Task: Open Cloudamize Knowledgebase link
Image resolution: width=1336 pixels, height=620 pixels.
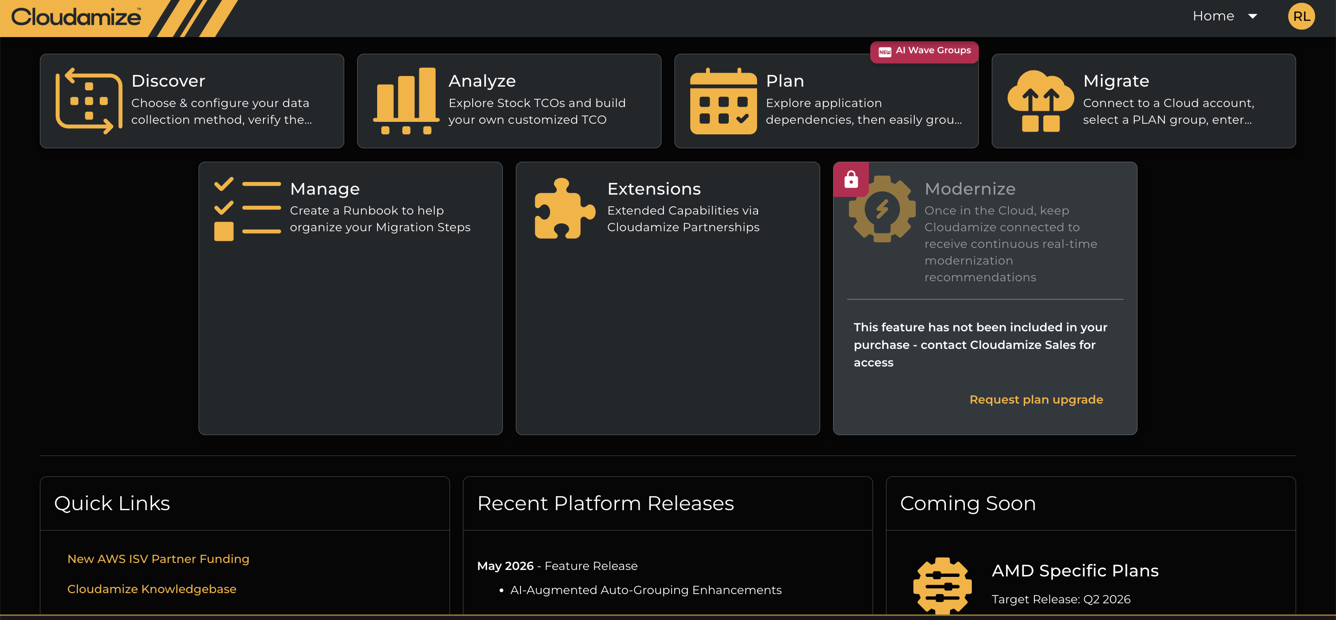Action: (x=151, y=589)
